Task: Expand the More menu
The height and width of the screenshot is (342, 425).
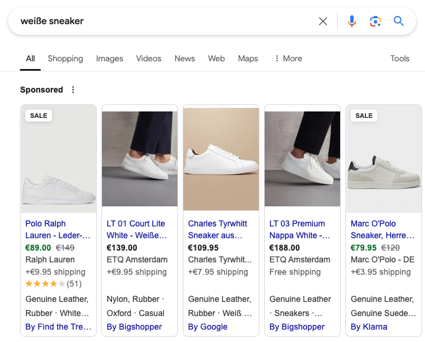Action: tap(288, 58)
